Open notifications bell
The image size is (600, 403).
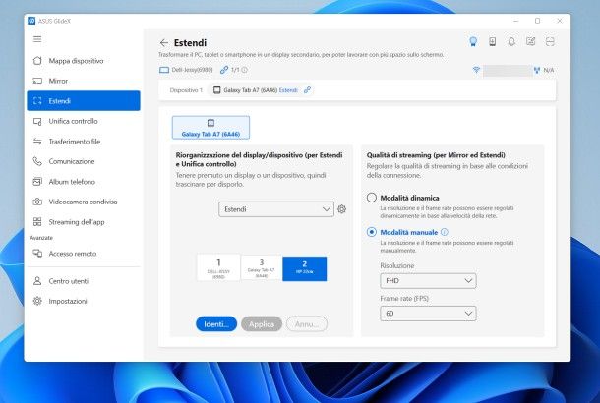pos(511,41)
